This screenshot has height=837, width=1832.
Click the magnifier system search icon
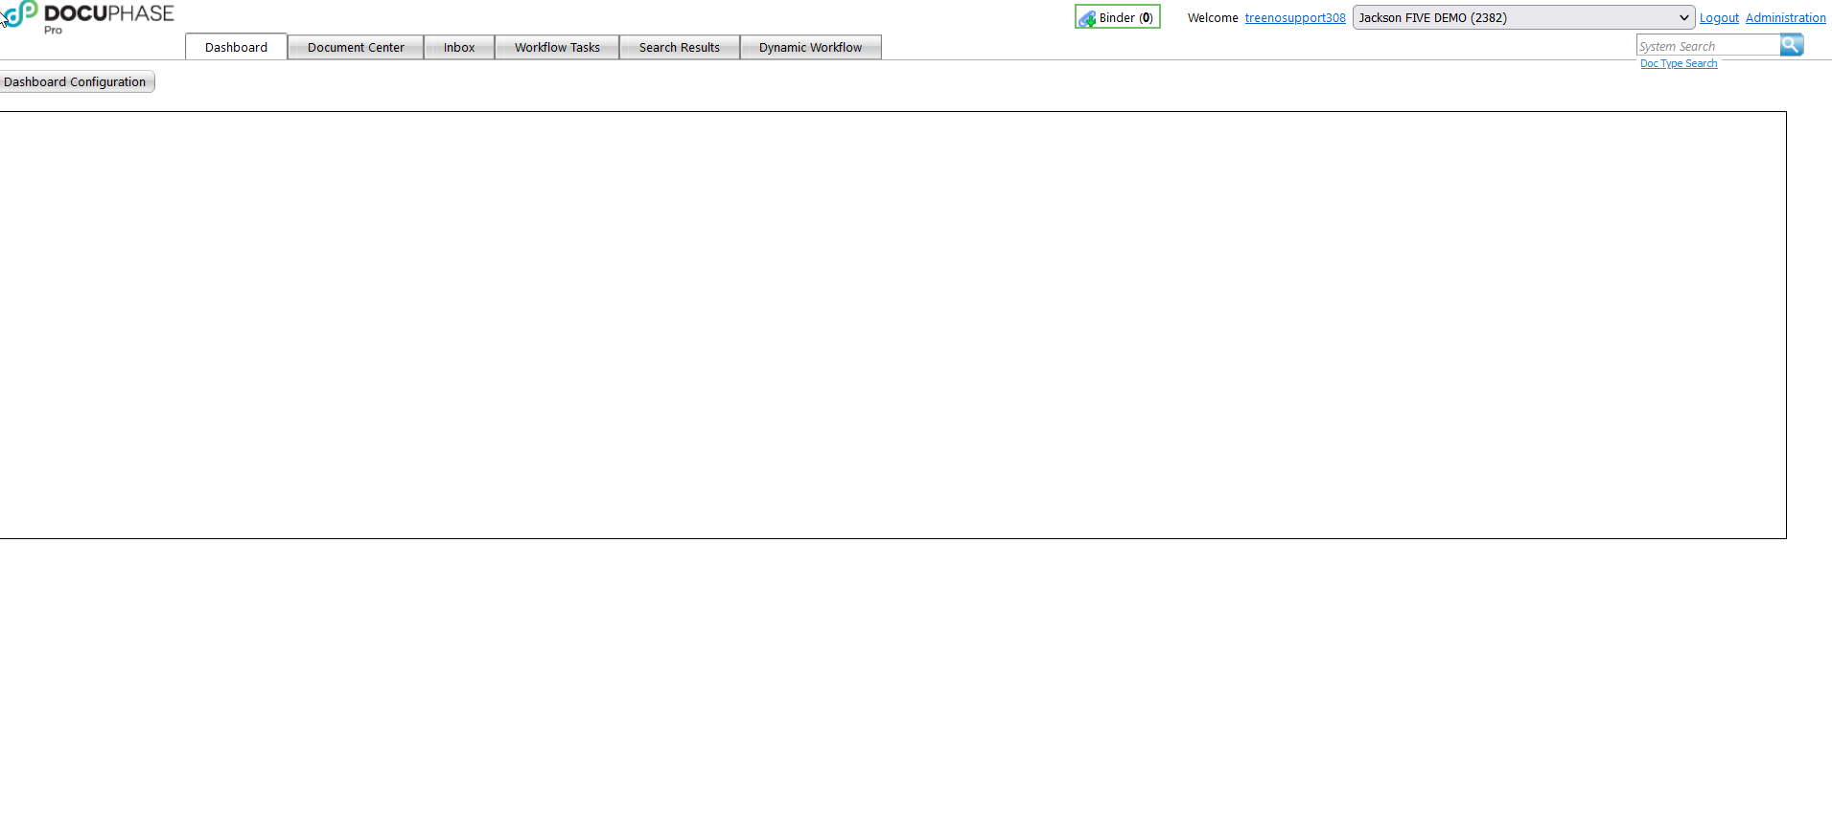pos(1792,45)
